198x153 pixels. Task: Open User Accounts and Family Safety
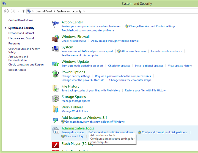pyautogui.click(x=24, y=50)
